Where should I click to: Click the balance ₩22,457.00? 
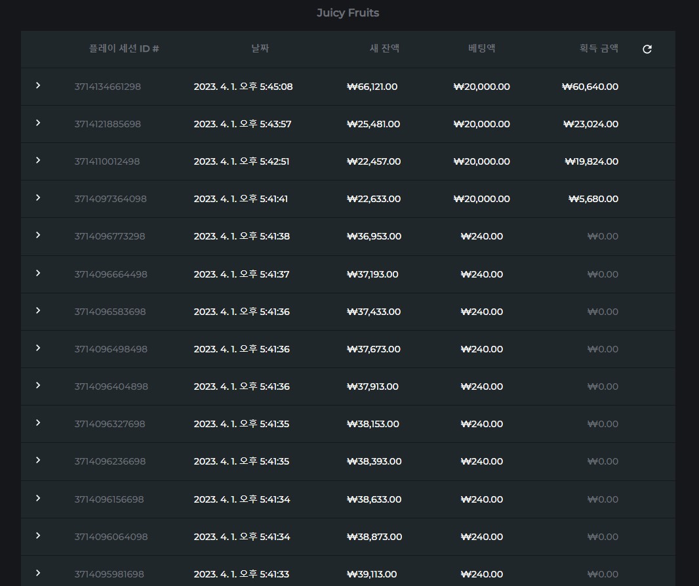tap(374, 161)
